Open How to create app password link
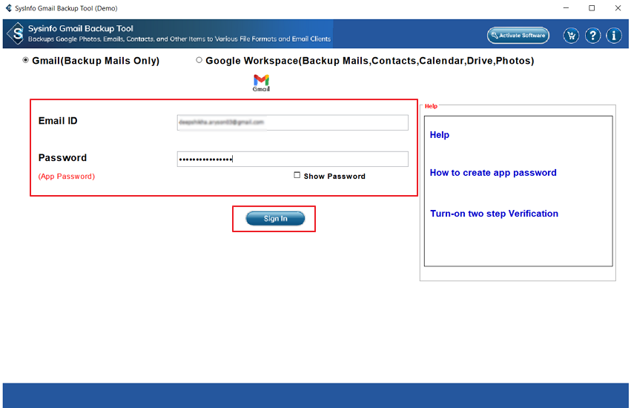631x408 pixels. tap(493, 173)
